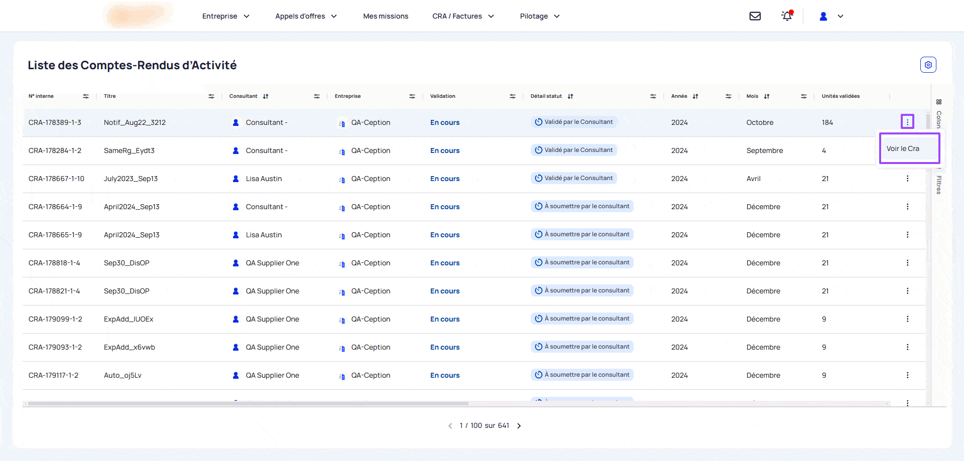Select title ExpAdd_IUOEx

tap(129, 319)
